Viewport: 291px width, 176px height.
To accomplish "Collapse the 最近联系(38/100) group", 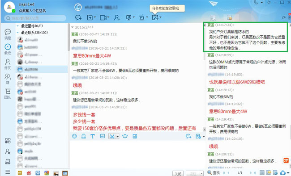I will point(18,33).
